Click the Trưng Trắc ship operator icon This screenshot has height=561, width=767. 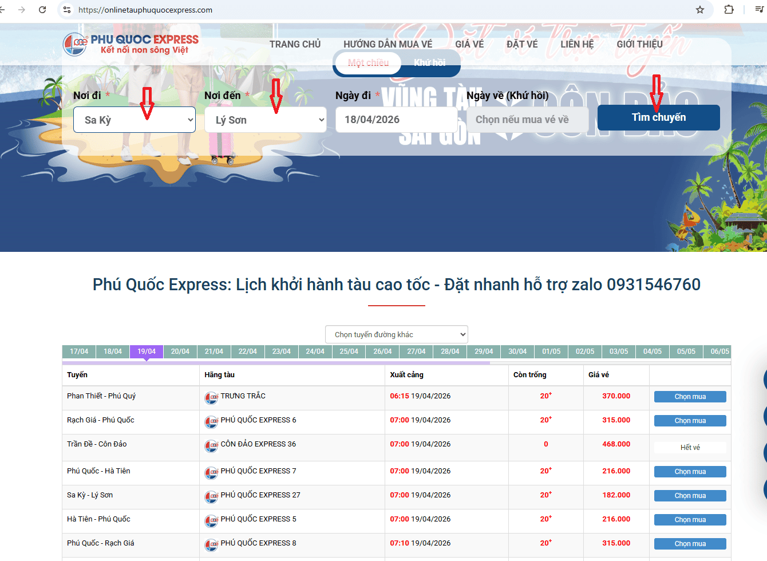click(x=211, y=397)
